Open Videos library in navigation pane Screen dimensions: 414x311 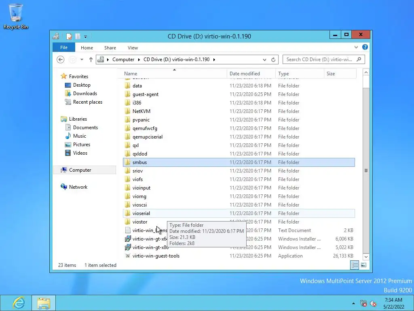point(80,153)
